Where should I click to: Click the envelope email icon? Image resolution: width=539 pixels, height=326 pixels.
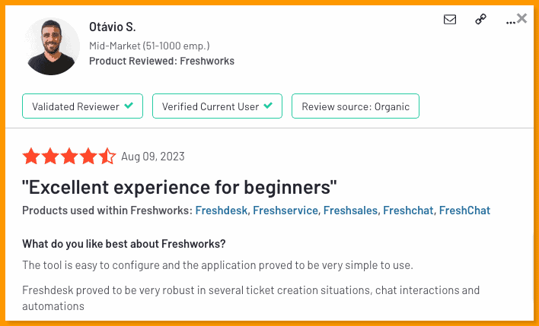coord(450,20)
